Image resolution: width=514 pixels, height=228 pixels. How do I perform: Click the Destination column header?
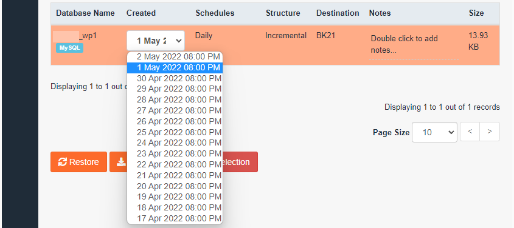pos(338,13)
